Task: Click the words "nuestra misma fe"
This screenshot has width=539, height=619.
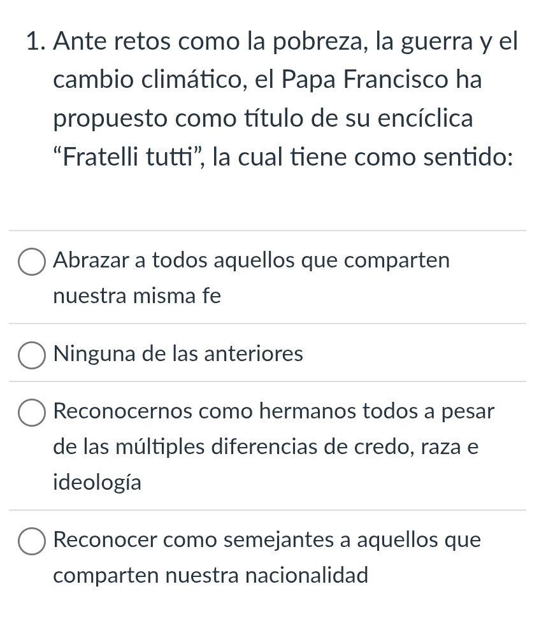Action: click(x=138, y=295)
